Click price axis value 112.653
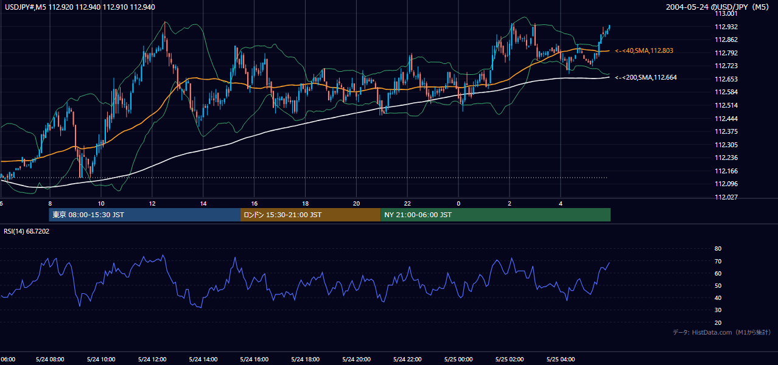The width and height of the screenshot is (778, 365). coord(726,79)
